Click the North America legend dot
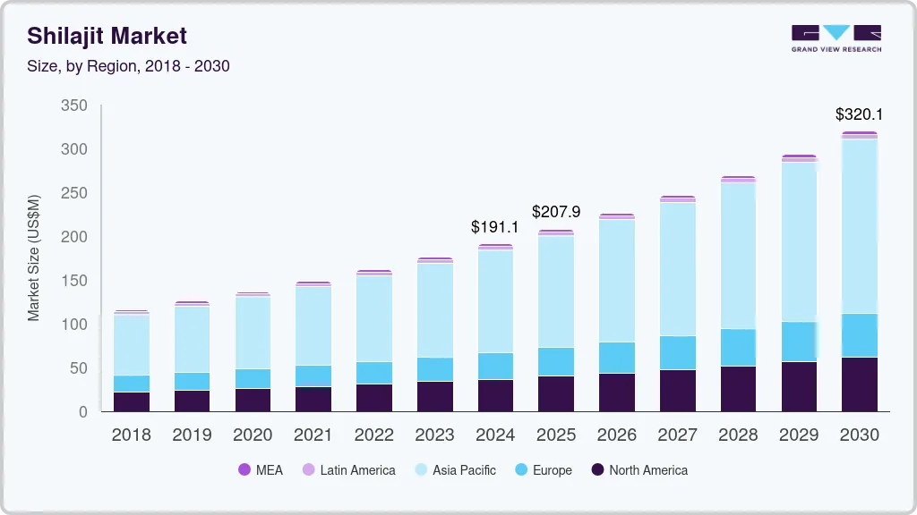This screenshot has width=917, height=515. click(x=597, y=469)
